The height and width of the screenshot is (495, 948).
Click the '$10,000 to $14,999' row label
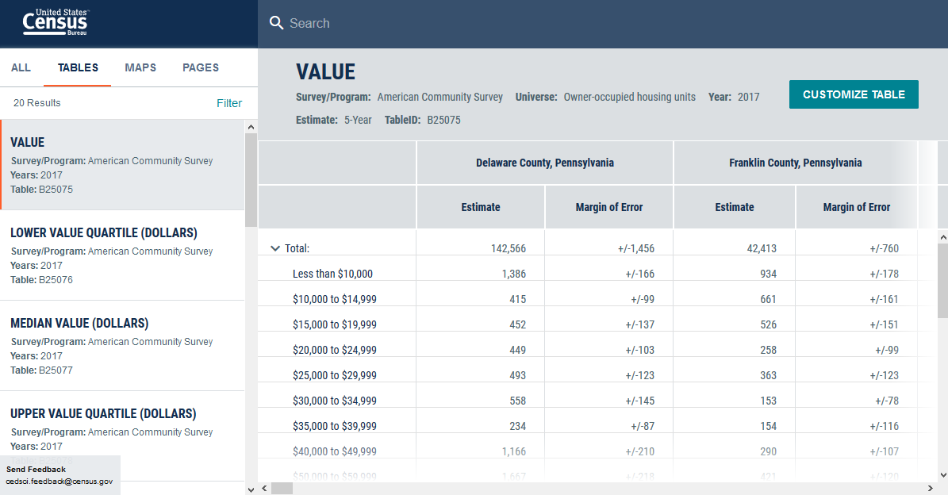click(x=334, y=299)
